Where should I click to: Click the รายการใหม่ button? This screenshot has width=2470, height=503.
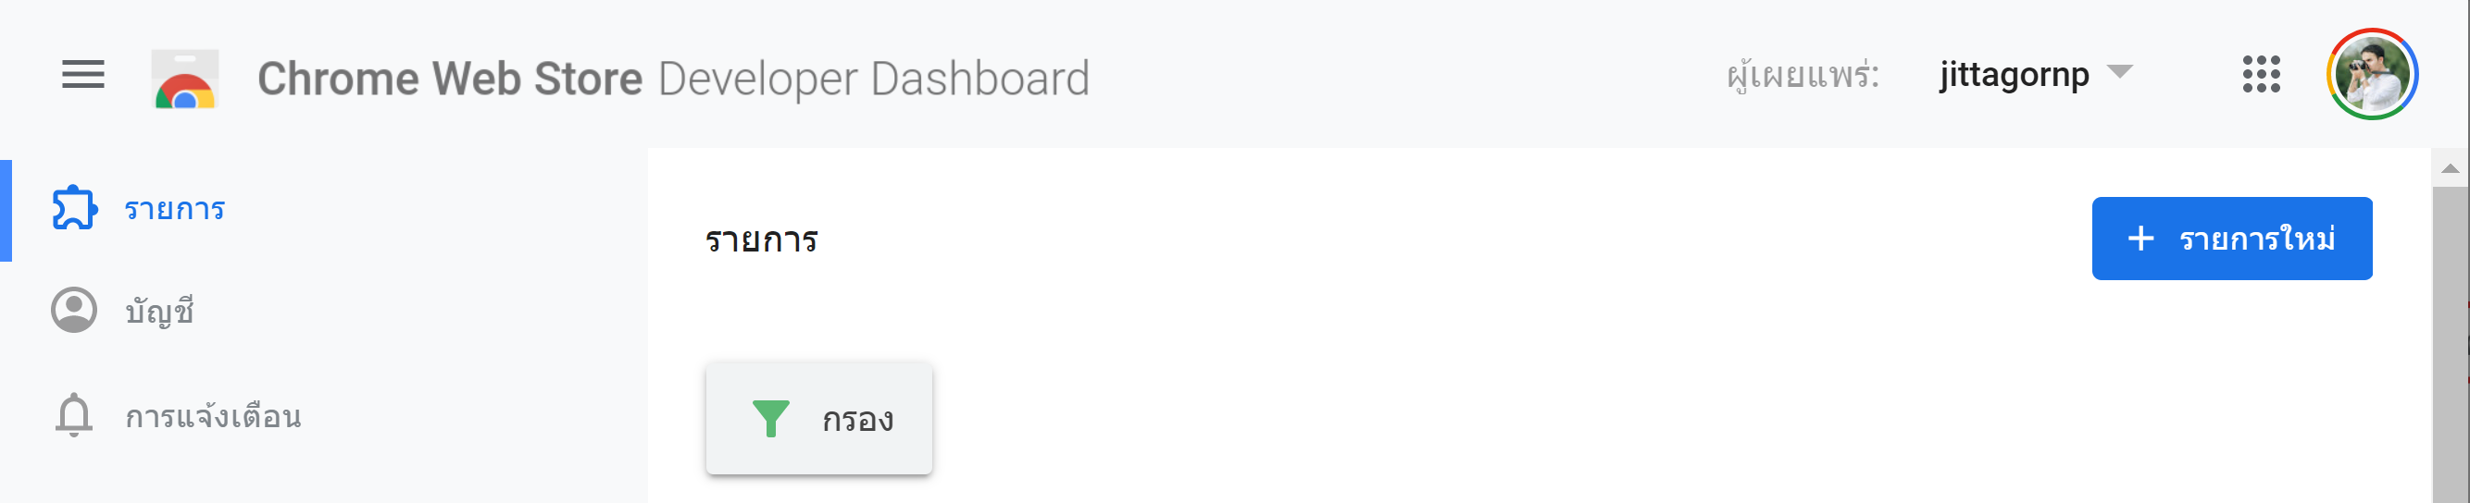(x=2231, y=239)
